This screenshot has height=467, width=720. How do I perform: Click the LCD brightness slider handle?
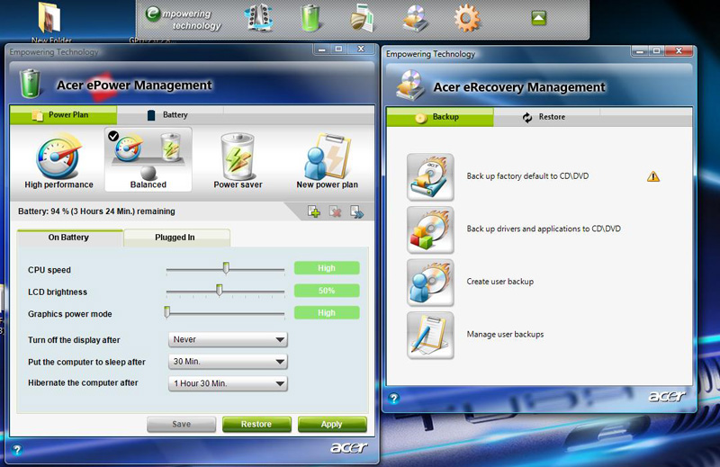coord(220,291)
